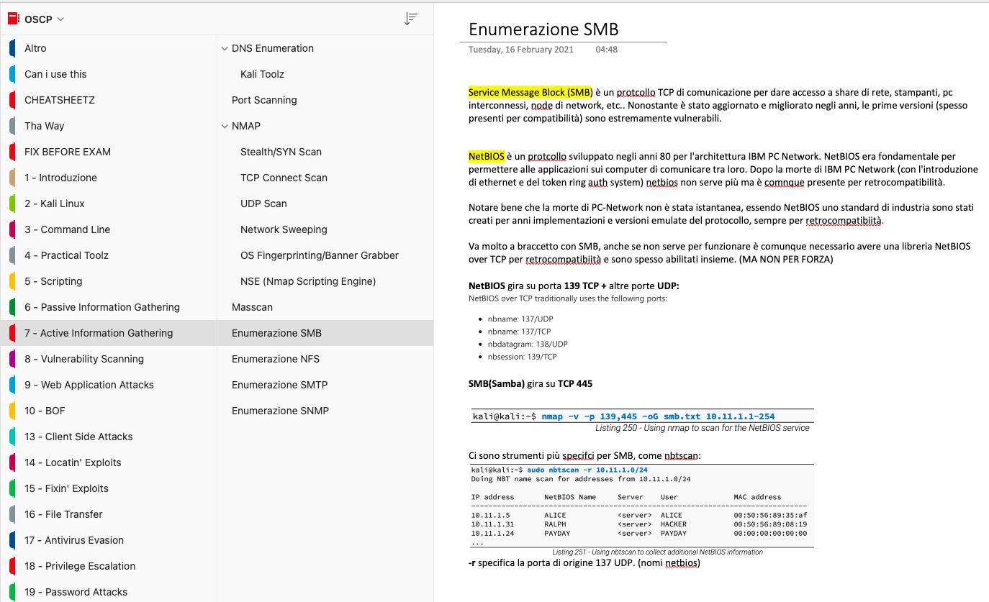Click the nmap command listing image
989x602 pixels.
pos(641,421)
